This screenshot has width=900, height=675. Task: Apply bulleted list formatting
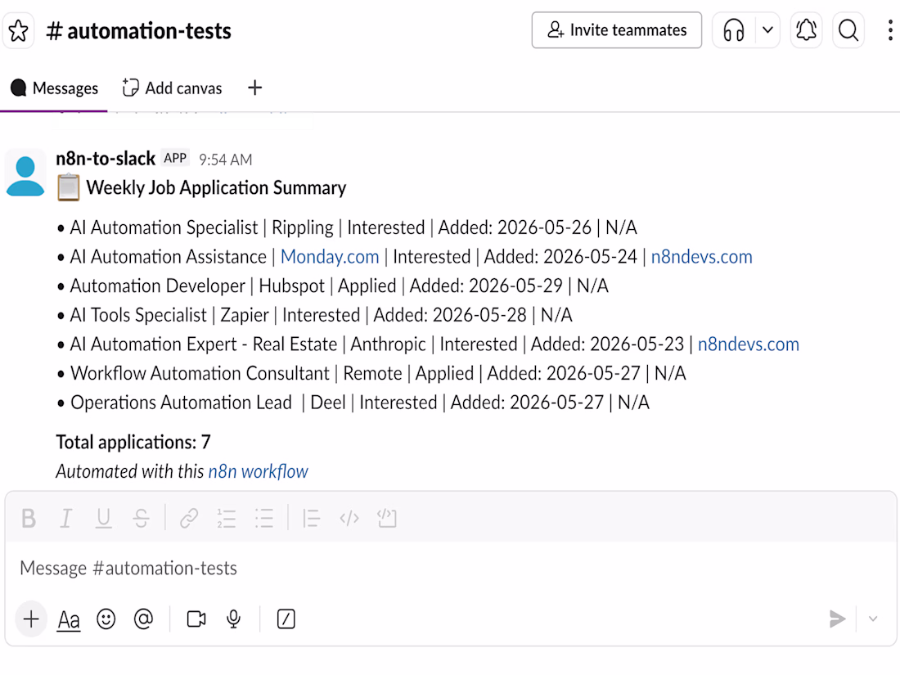[264, 518]
